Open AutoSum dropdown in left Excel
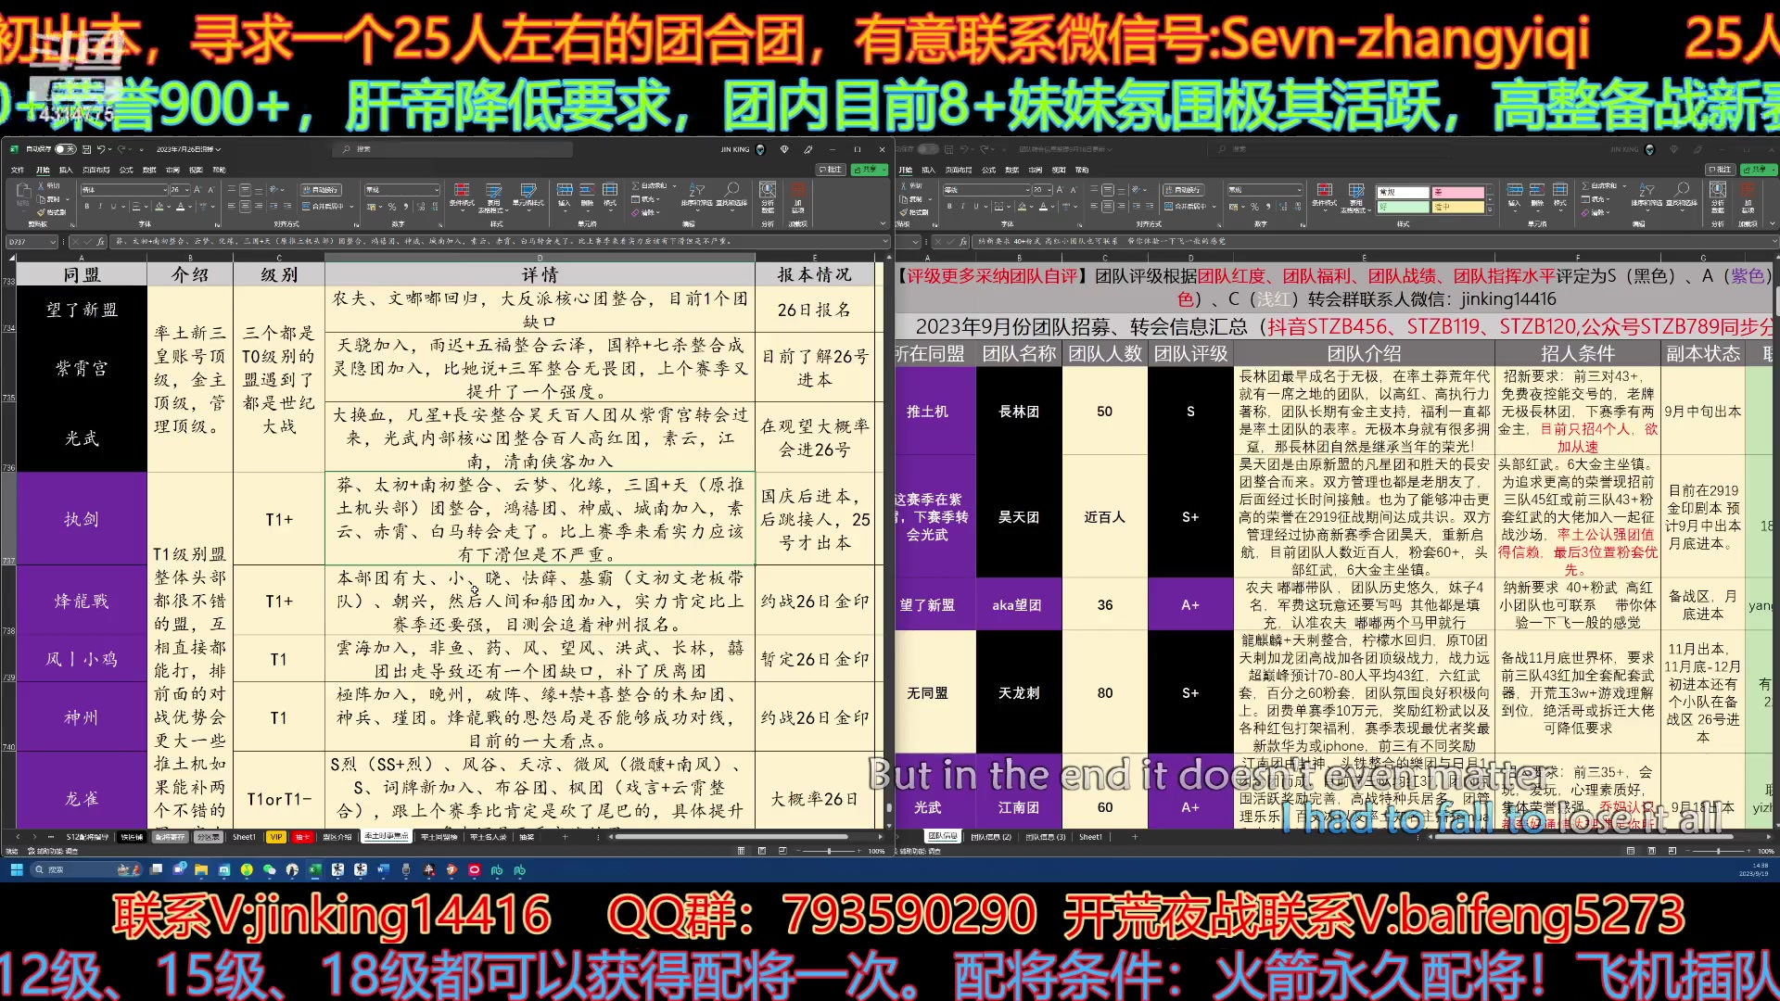Viewport: 1780px width, 1001px height. 676,185
